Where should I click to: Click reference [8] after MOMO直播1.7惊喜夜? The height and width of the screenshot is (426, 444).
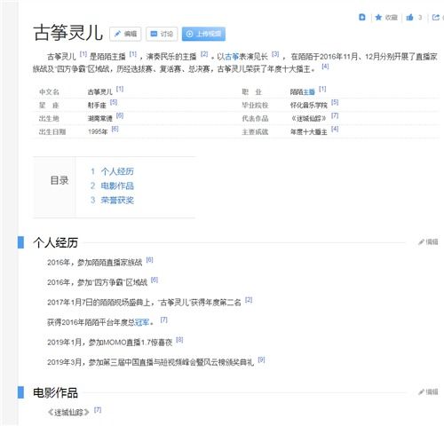(x=179, y=340)
